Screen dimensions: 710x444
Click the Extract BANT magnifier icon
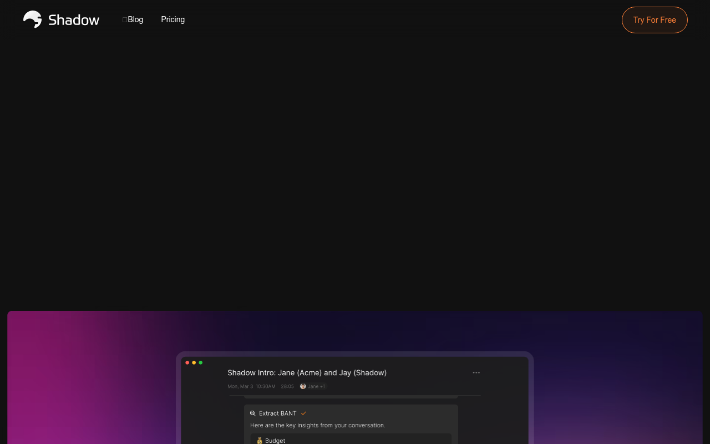click(x=253, y=413)
